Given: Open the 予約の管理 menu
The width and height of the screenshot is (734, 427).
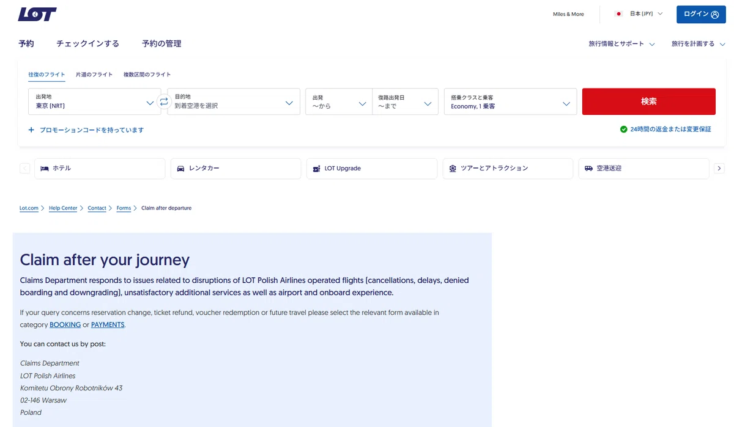Looking at the screenshot, I should click(x=161, y=44).
